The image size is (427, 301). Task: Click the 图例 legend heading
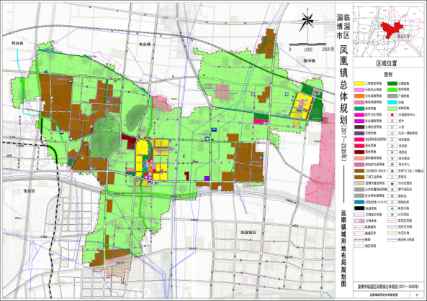coord(388,74)
